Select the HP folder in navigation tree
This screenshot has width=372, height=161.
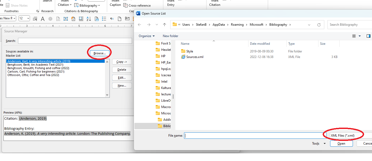[x=160, y=56]
